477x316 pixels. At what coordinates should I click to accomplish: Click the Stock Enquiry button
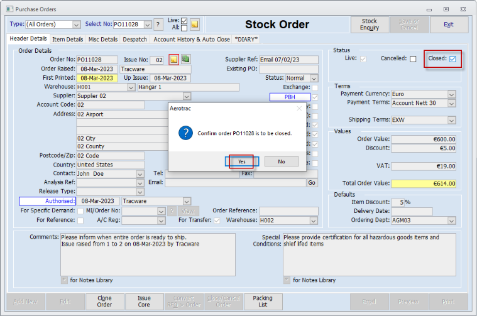click(370, 25)
